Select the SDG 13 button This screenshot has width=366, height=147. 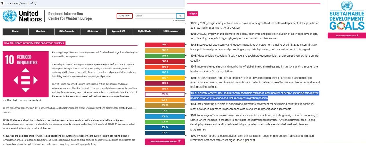tap(165, 111)
